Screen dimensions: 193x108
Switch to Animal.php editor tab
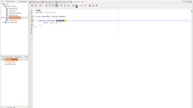(48, 2)
